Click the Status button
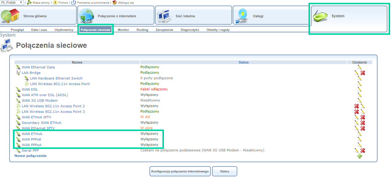The height and width of the screenshot is (181, 392). pyautogui.click(x=225, y=171)
